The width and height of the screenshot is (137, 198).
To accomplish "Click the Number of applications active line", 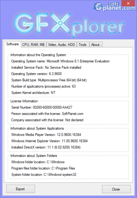I will pyautogui.click(x=44, y=87).
